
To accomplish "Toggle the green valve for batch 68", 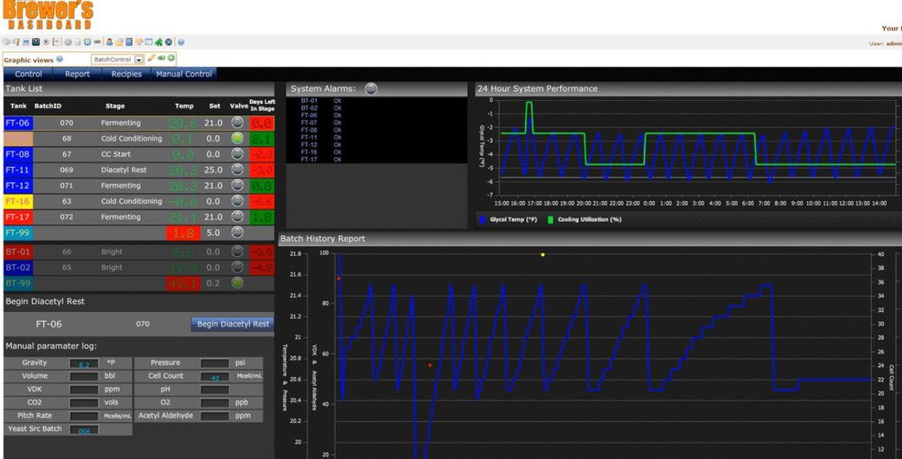I will coord(237,138).
